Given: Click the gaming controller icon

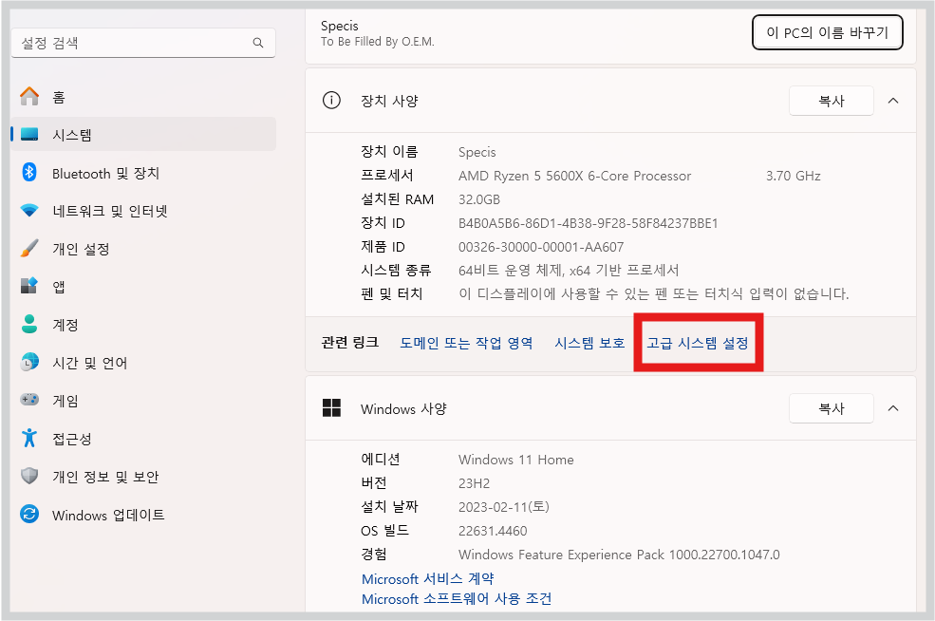Looking at the screenshot, I should (x=29, y=399).
